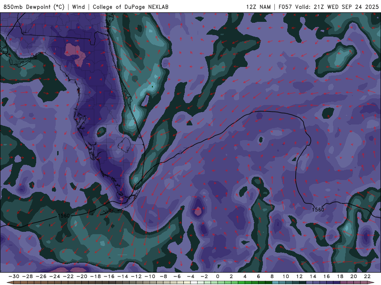Click the -18 colorbar tick label

(x=96, y=276)
